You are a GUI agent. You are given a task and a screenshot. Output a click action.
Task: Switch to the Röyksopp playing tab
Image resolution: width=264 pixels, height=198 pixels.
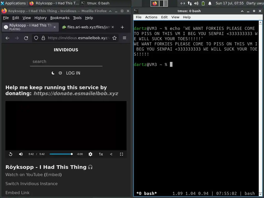(30, 27)
